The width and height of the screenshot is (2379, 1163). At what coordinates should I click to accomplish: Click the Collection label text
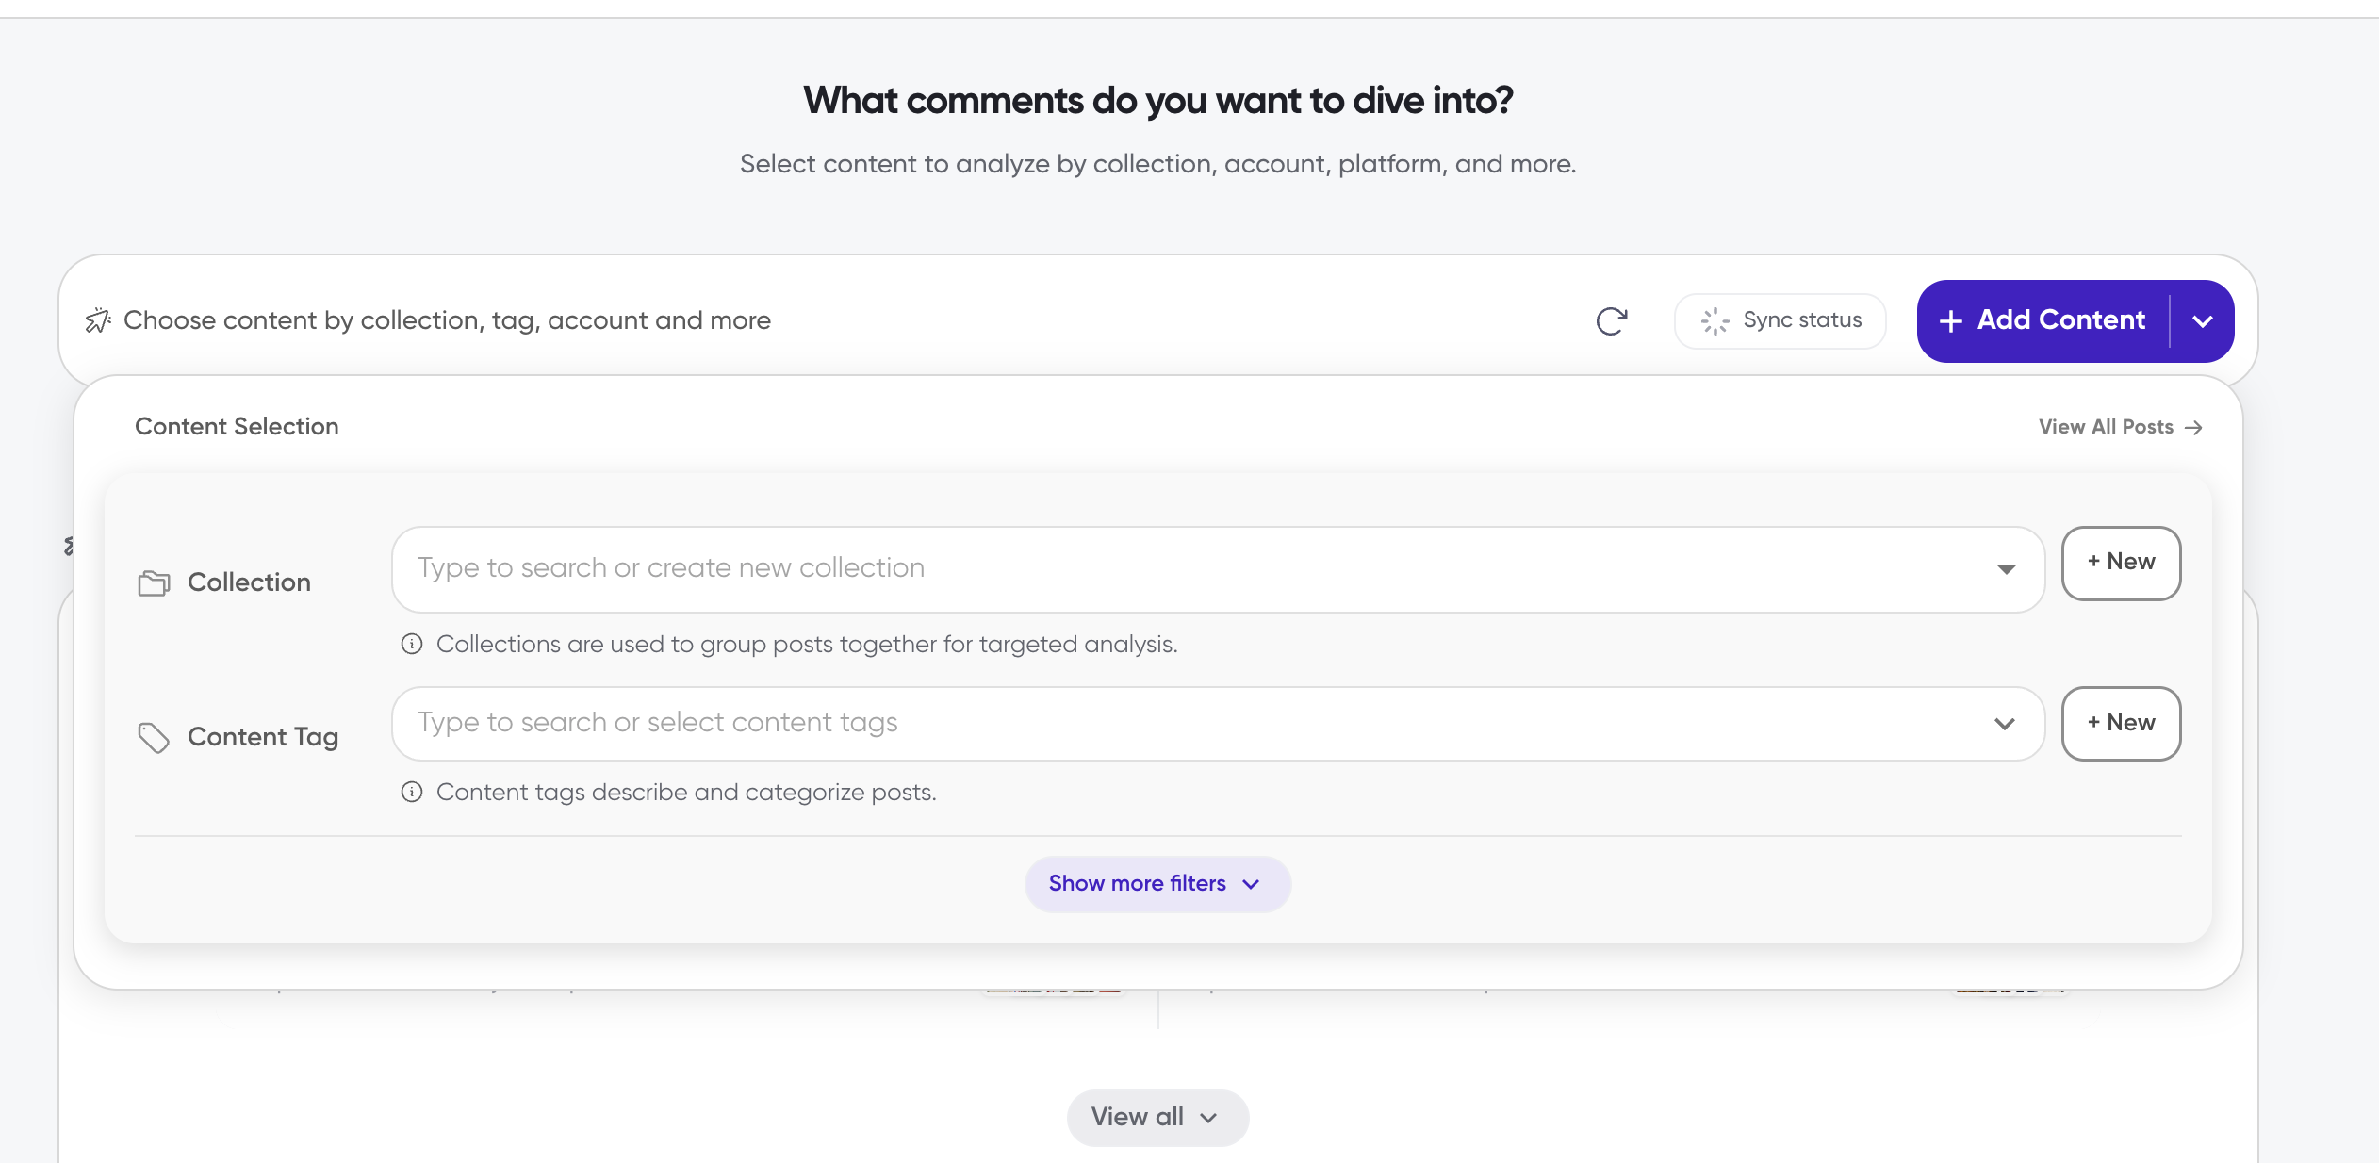click(249, 582)
